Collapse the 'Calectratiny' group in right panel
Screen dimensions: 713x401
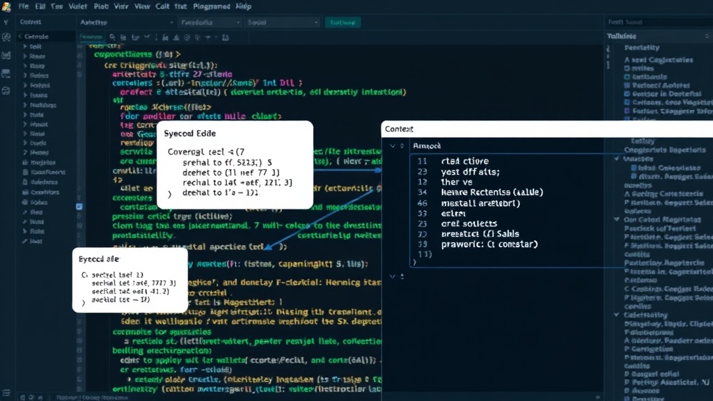617,315
